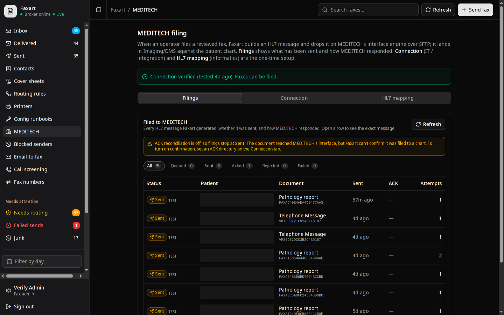Click the calendar icon in Filter by day
Viewport: 504px width, 315px height.
point(9,261)
